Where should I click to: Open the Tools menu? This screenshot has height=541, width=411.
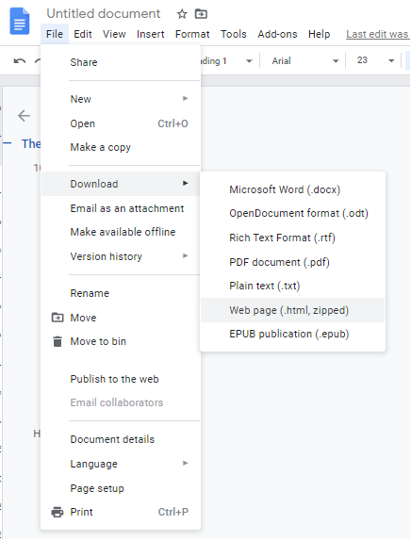point(234,34)
